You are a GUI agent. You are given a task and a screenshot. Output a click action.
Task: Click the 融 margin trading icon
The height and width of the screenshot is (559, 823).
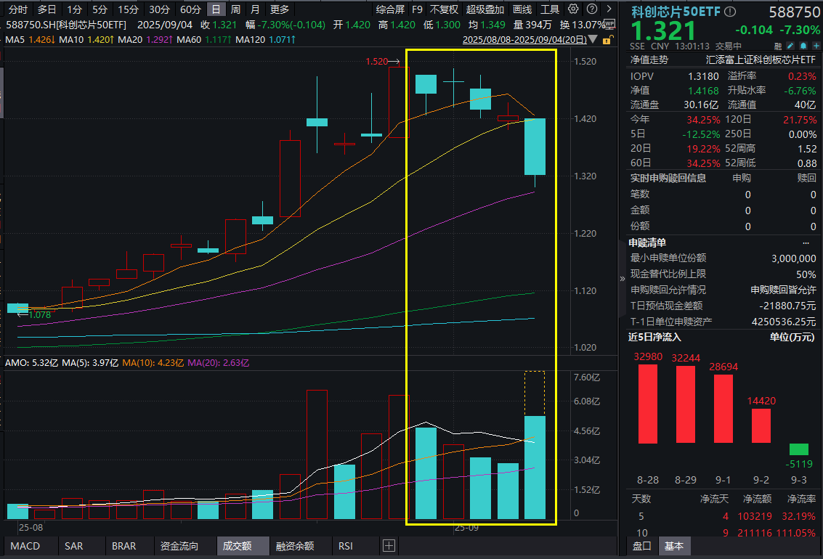(x=778, y=45)
